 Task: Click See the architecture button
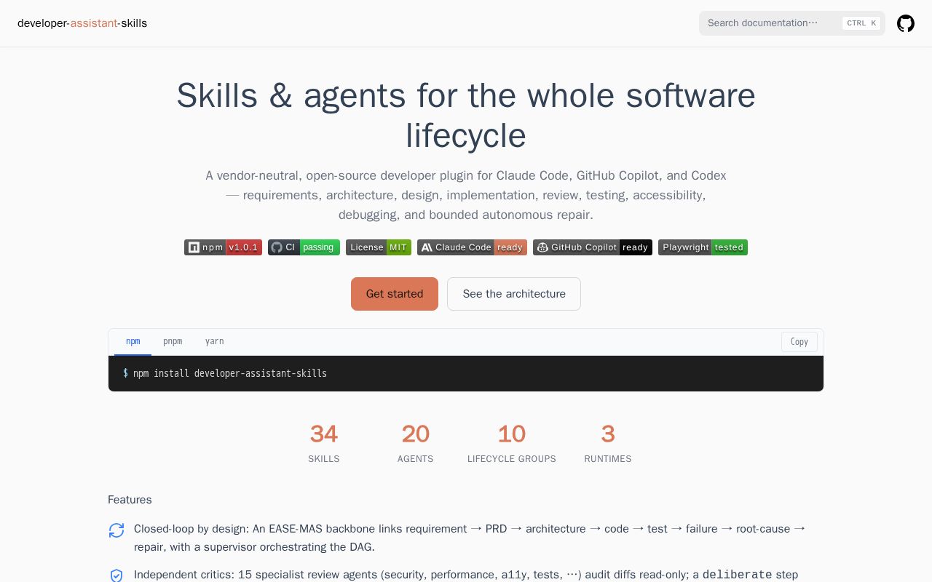514,294
